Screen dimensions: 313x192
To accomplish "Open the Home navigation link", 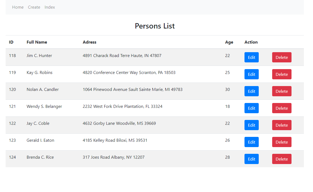I will [x=18, y=7].
